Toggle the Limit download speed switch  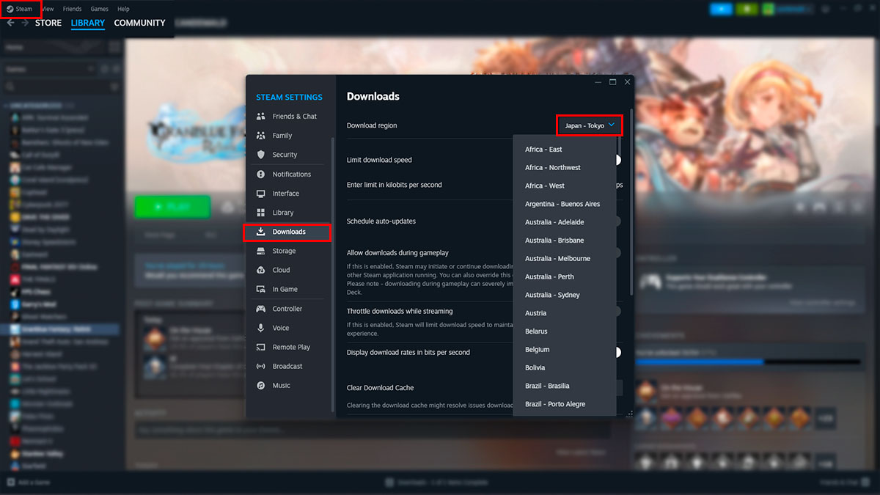click(x=617, y=160)
